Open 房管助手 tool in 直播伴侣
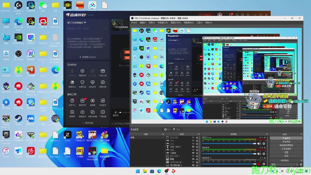The width and height of the screenshot is (311, 175). click(82, 114)
